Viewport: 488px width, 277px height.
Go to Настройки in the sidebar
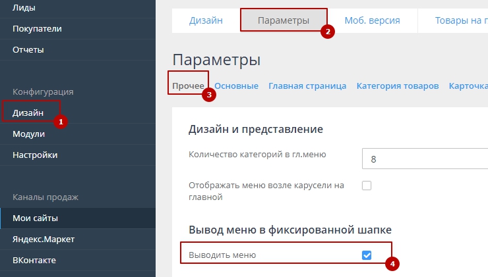coord(35,155)
